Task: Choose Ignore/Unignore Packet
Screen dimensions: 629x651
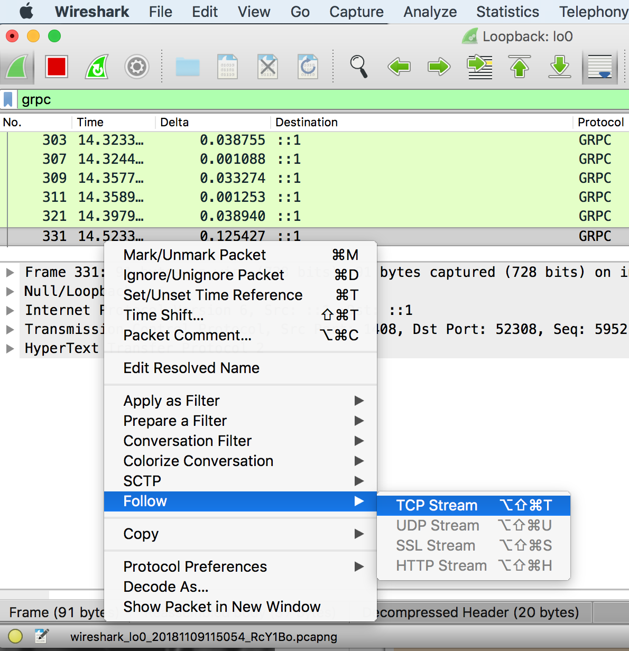Action: click(240, 275)
